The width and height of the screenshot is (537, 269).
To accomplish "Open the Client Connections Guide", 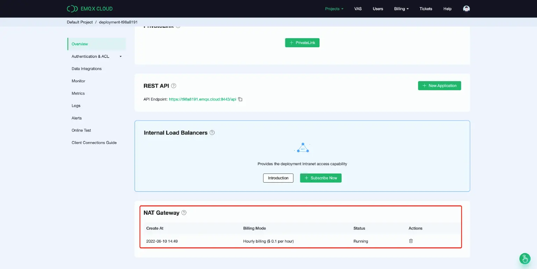I will coord(94,142).
